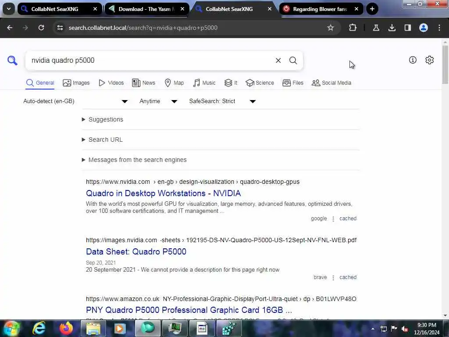Click the browser address bar URL
This screenshot has width=449, height=337.
point(143,28)
